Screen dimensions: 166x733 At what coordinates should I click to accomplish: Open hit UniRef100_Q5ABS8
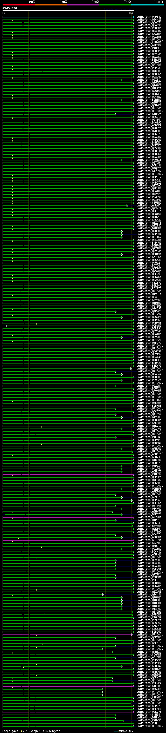[149, 25]
